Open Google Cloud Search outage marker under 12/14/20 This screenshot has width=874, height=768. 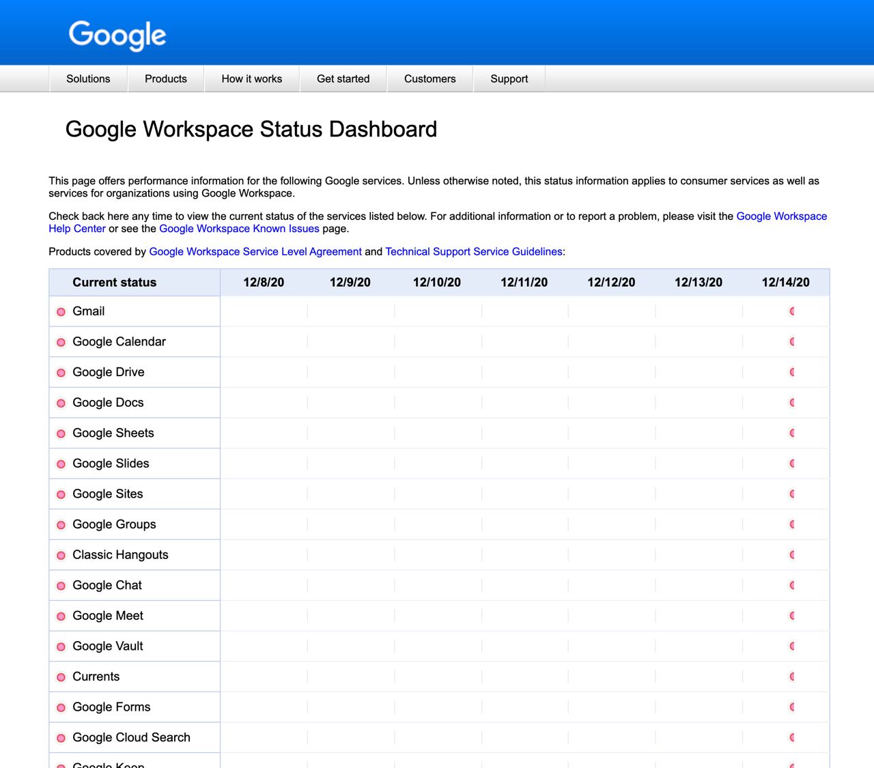click(792, 737)
